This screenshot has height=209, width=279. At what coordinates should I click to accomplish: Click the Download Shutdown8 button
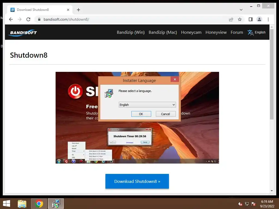(137, 181)
